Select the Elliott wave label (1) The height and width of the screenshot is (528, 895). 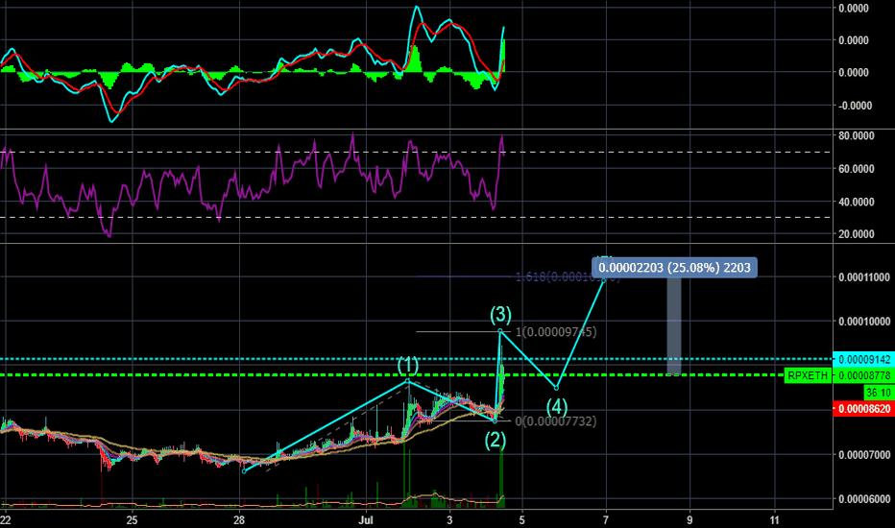[407, 365]
